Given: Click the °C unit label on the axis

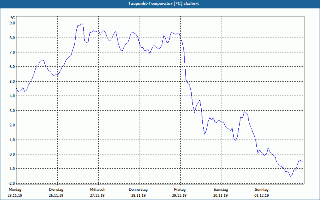Looking at the screenshot, I should click(x=13, y=18).
